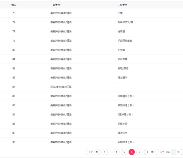Jump to page 1 in pagination

105,152
